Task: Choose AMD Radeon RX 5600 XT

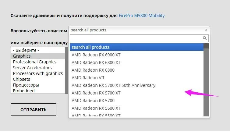Action: (x=136, y=108)
